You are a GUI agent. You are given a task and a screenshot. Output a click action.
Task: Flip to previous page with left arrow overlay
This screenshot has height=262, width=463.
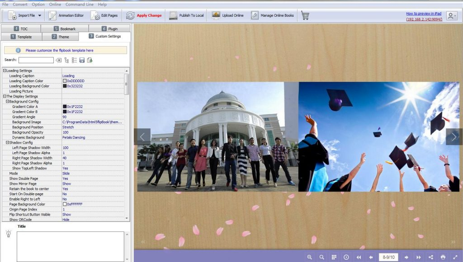(142, 136)
